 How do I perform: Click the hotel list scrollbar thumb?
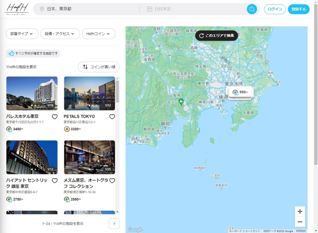coord(117,91)
